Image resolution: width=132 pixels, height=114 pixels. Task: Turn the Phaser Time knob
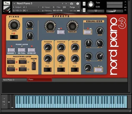coord(48,58)
